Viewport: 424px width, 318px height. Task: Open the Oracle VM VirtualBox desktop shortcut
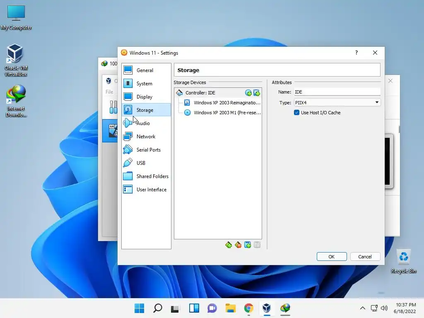[x=16, y=60]
